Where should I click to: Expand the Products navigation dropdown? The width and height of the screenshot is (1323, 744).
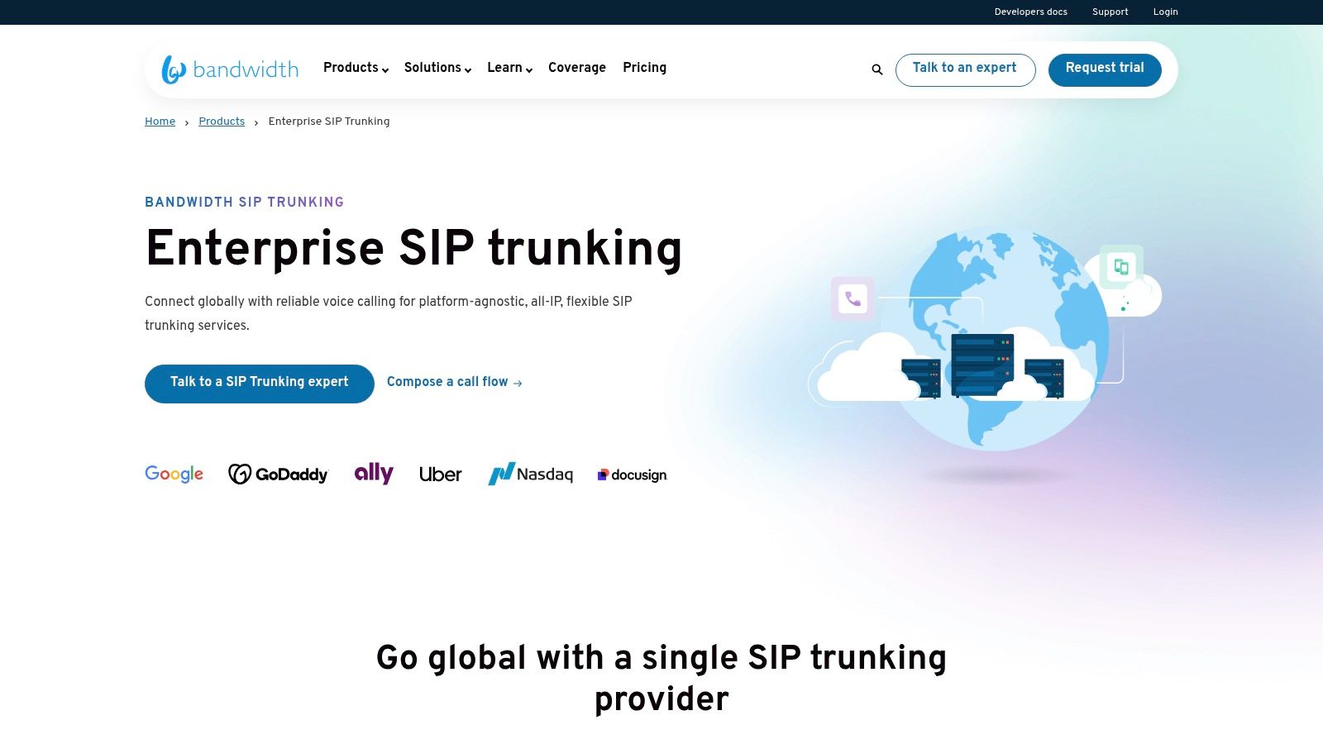(x=355, y=68)
